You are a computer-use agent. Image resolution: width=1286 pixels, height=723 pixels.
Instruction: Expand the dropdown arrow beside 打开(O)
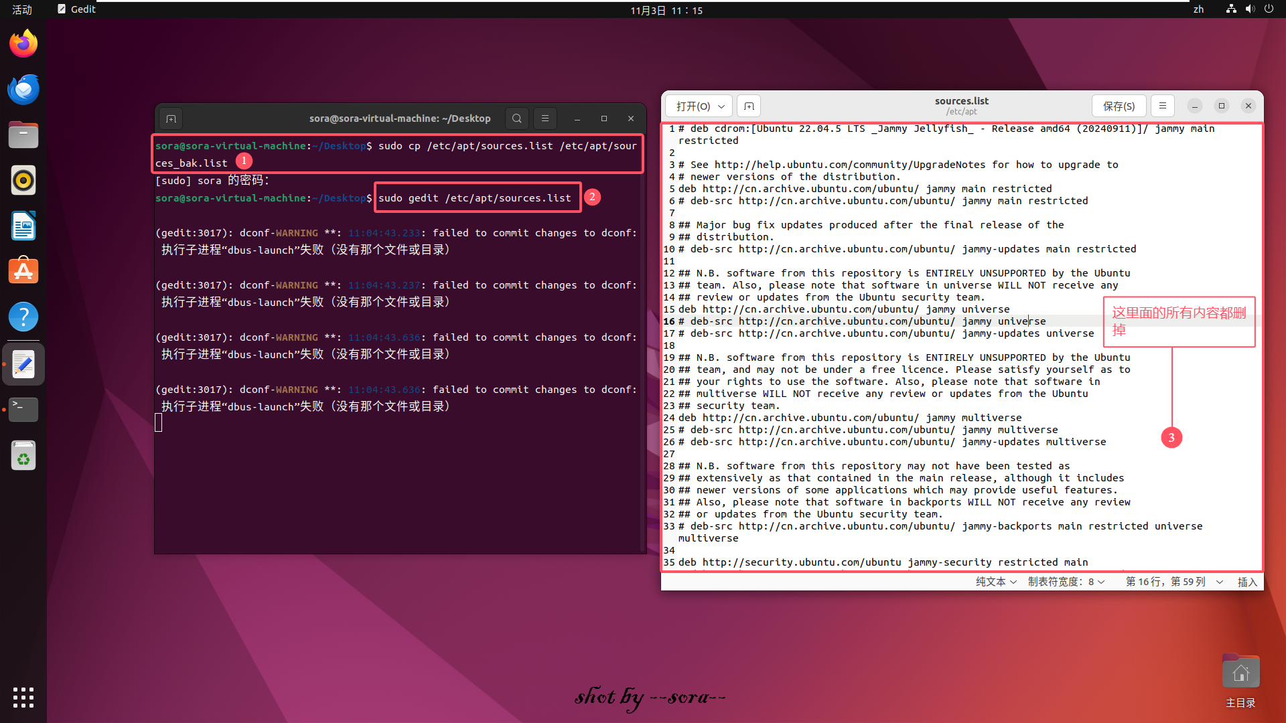coord(722,106)
